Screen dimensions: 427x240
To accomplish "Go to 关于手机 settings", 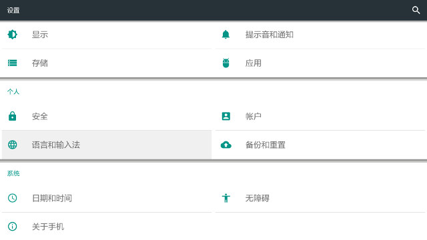I will pos(107,227).
